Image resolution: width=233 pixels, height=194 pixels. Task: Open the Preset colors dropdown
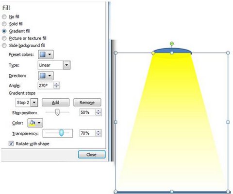(46, 54)
